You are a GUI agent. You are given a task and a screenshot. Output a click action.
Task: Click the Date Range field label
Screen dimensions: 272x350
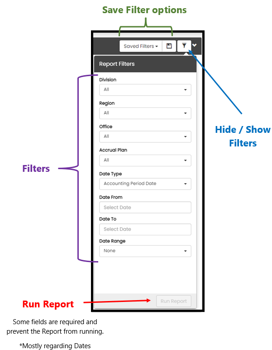tap(112, 241)
